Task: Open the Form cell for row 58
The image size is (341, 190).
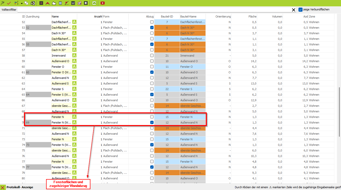Action: (x=115, y=56)
